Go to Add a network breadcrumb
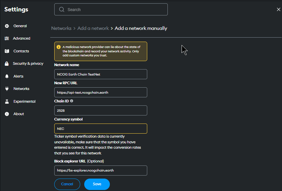 [93, 28]
